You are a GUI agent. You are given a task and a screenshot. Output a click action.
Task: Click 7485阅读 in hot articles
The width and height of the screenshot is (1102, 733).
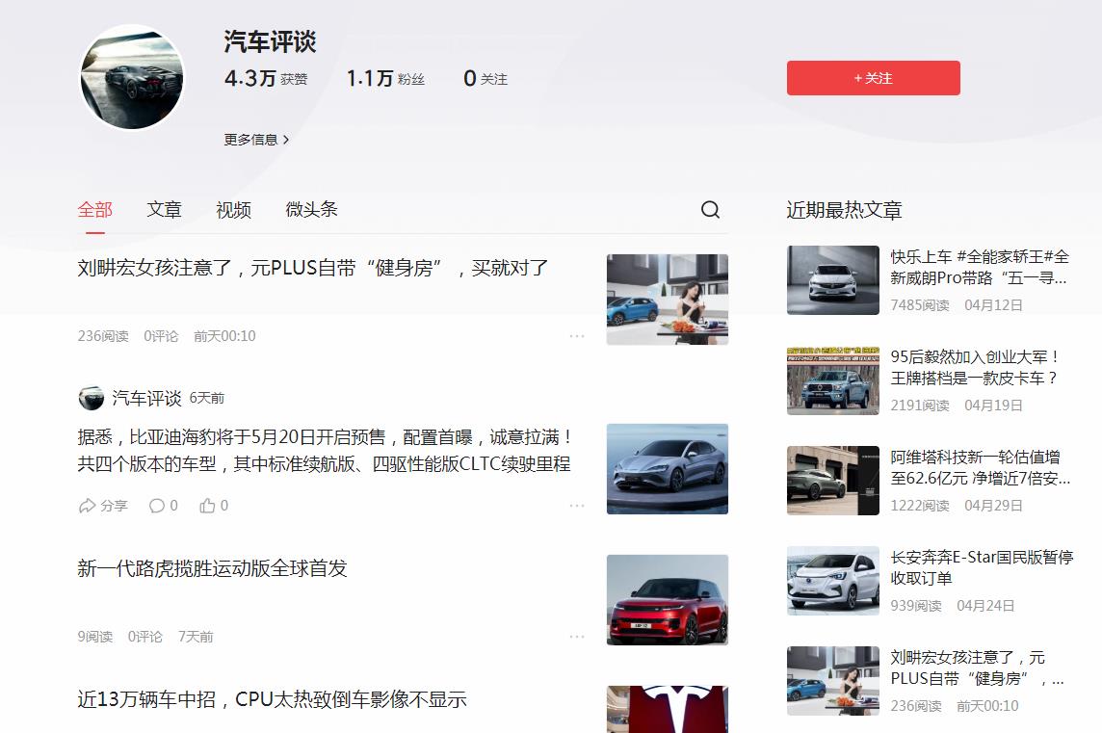[x=920, y=305]
